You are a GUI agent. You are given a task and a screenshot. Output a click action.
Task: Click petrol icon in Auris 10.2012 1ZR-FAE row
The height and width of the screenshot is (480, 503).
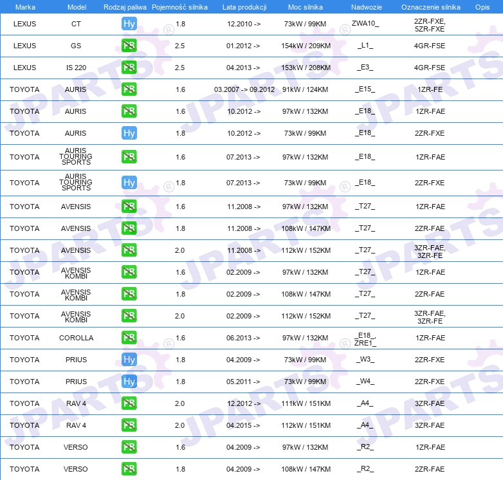(x=129, y=111)
